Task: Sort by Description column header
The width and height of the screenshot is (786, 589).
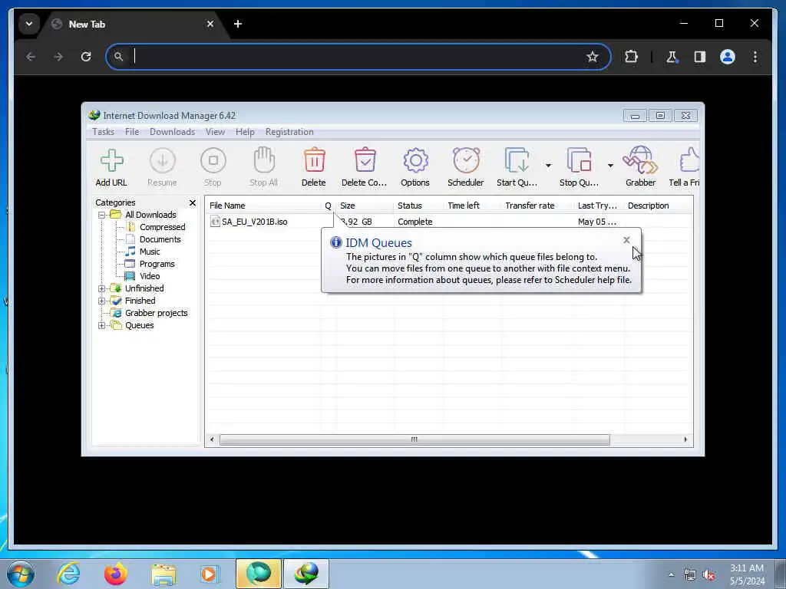Action: click(658, 206)
